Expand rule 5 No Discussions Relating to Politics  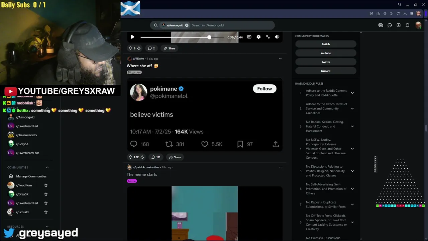point(352,171)
